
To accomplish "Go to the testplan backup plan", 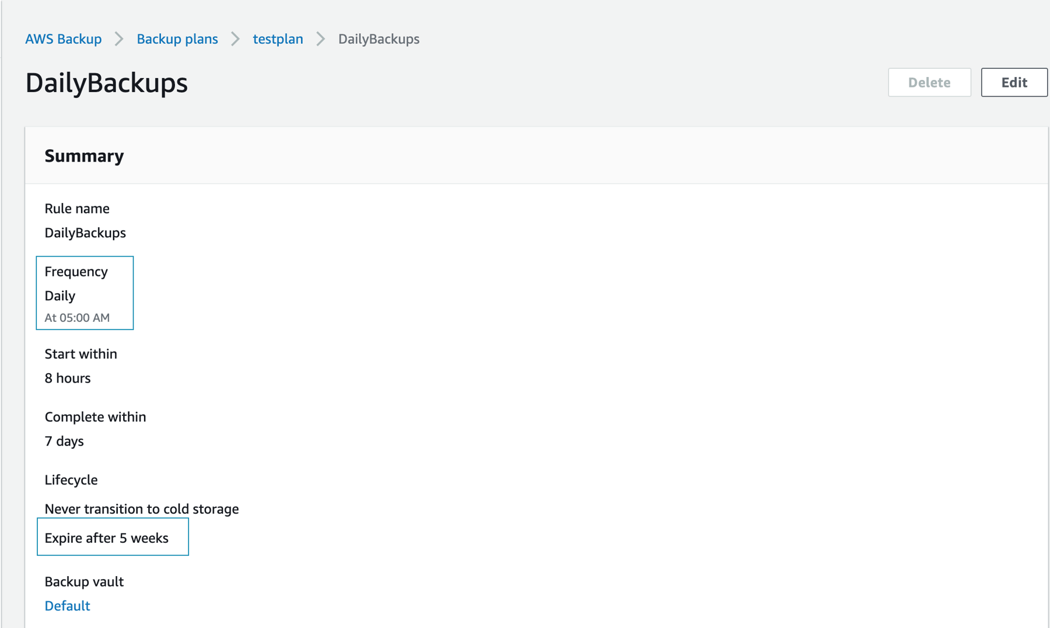I will coord(278,38).
